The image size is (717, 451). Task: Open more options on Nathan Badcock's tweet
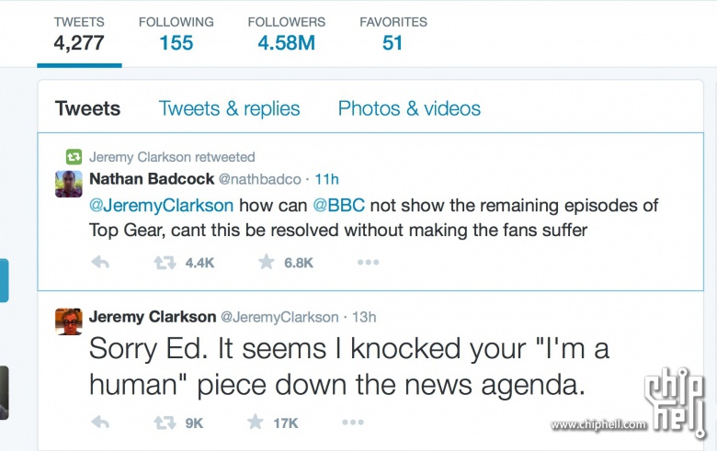(x=368, y=263)
